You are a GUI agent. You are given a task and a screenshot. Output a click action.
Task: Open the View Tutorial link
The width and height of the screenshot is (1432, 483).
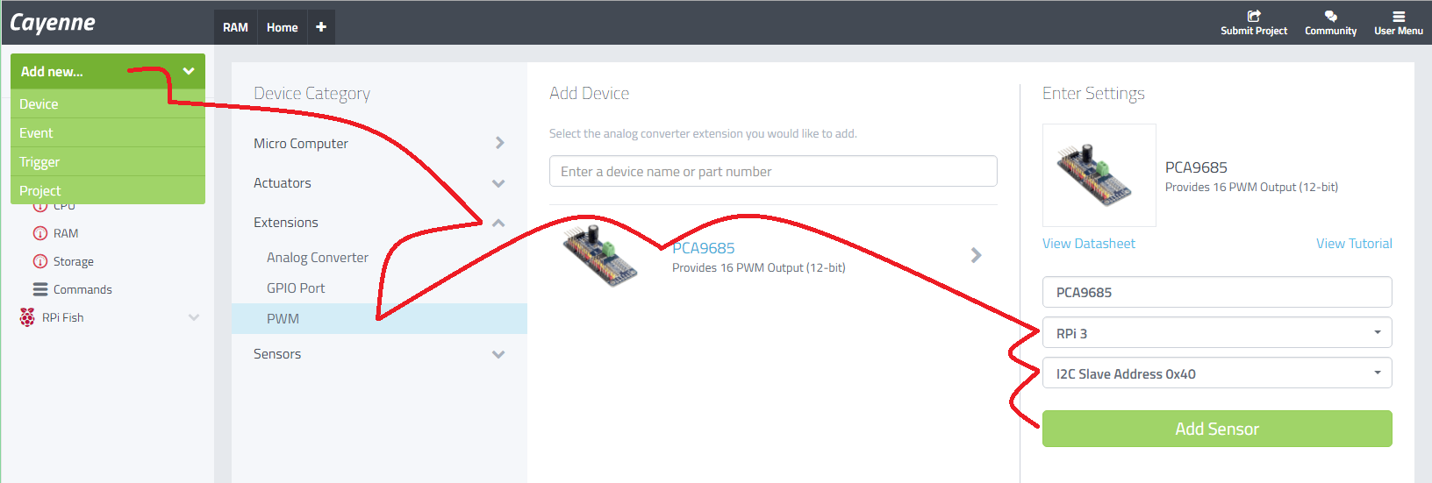[1354, 244]
